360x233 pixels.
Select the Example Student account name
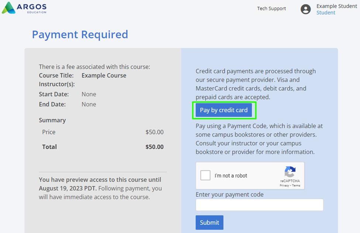[x=337, y=6]
